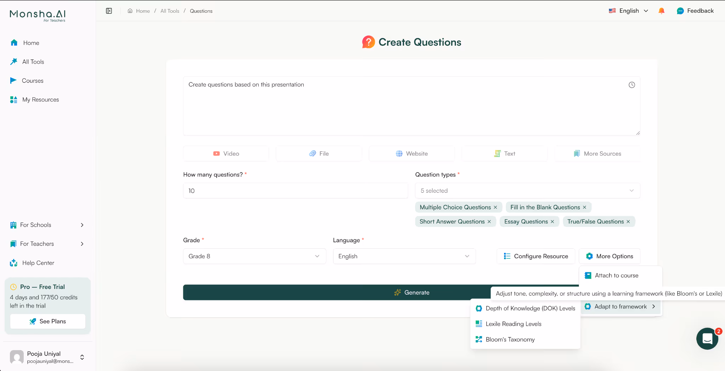Open the Language dropdown showing English
This screenshot has width=725, height=371.
pos(404,256)
